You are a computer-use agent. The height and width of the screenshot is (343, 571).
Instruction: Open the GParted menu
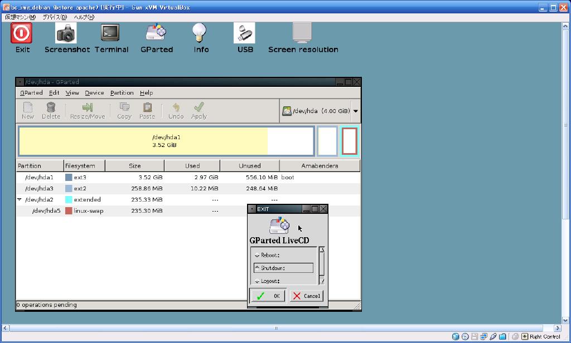click(31, 93)
